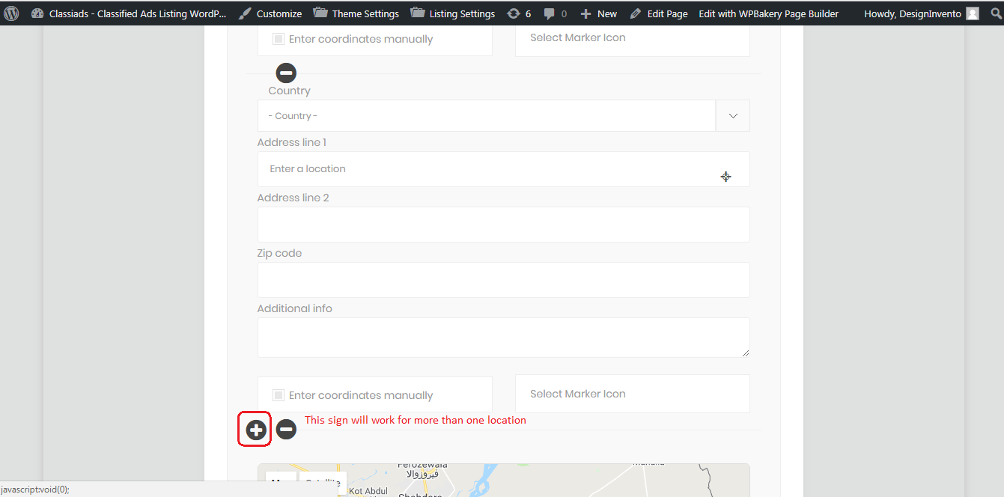Viewport: 1004px width, 497px height.
Task: Click the brush icon beside Customize
Action: coord(244,13)
